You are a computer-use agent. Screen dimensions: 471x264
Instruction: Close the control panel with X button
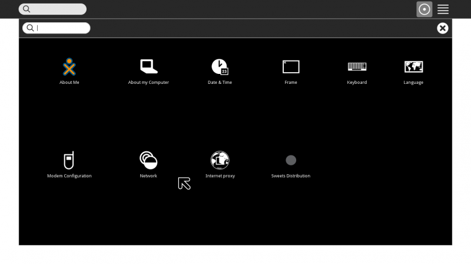443,28
